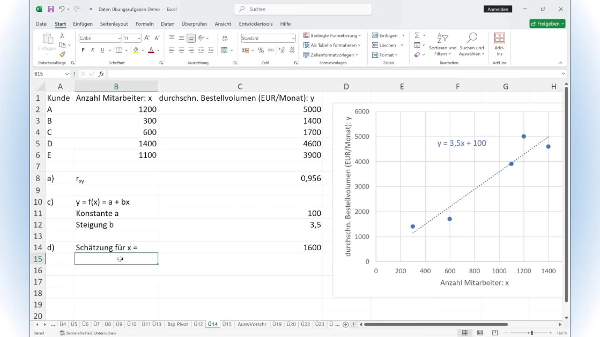The height and width of the screenshot is (337, 600).
Task: Click Einfügen button in Zellen group
Action: coord(388,35)
